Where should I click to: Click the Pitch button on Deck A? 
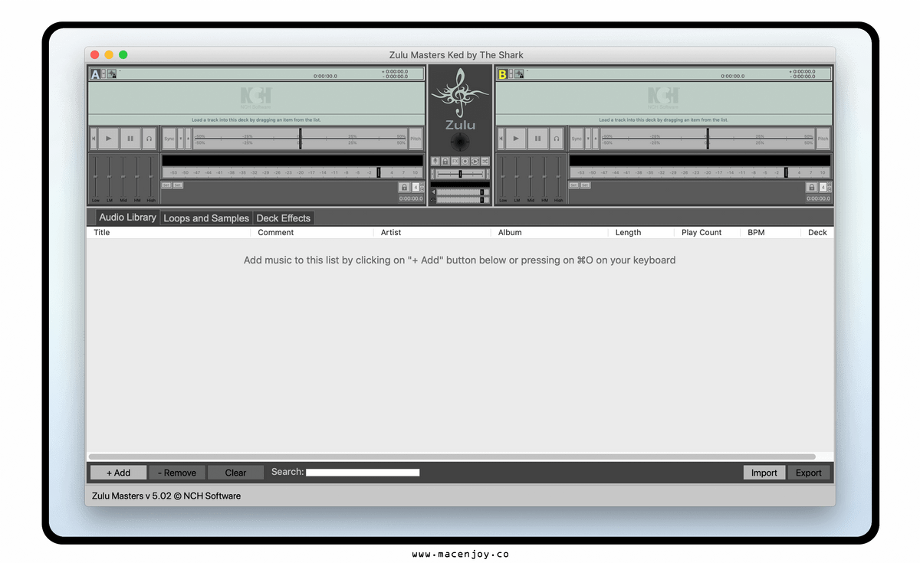(x=416, y=139)
